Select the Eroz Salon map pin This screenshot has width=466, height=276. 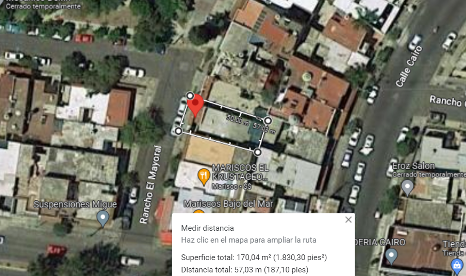(x=407, y=188)
